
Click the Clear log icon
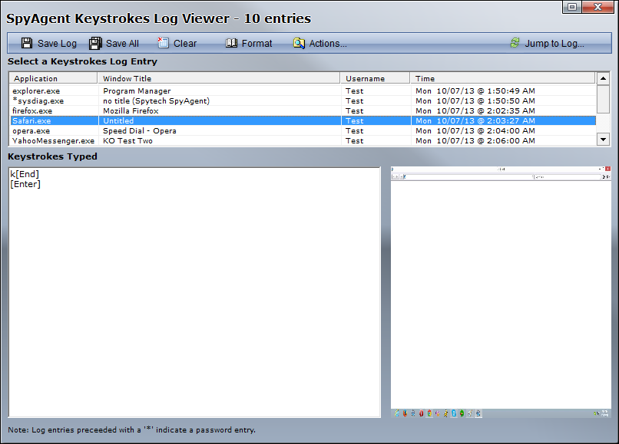coord(163,44)
